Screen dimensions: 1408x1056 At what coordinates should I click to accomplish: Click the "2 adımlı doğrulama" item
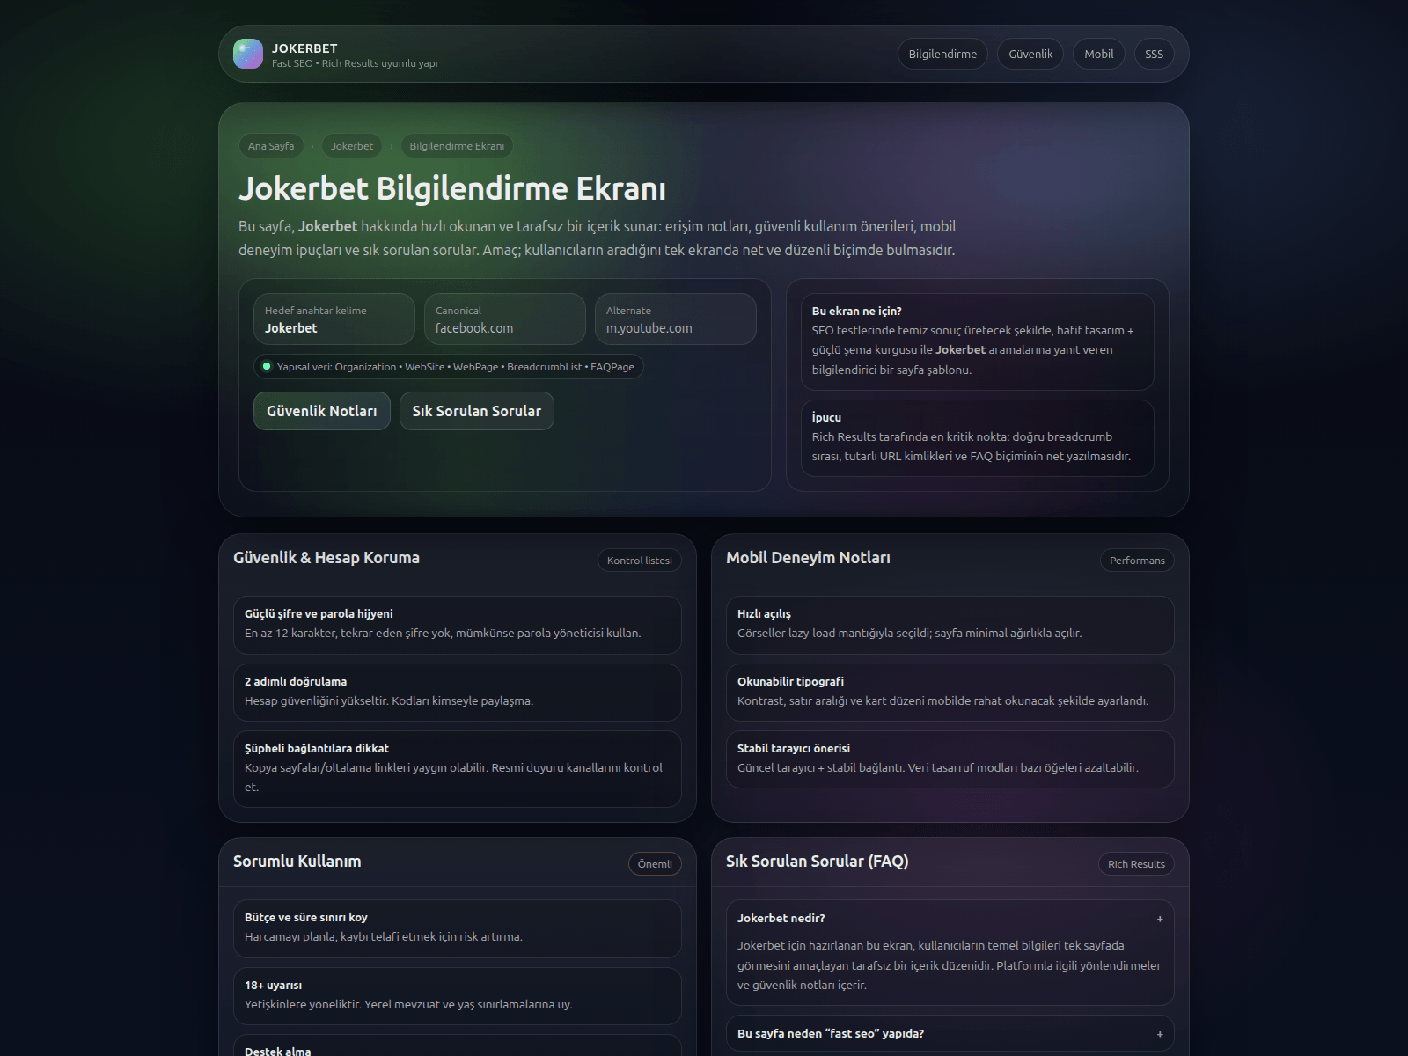pyautogui.click(x=458, y=693)
